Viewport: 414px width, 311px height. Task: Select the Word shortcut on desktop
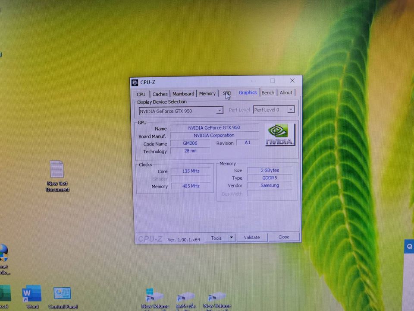[x=32, y=297]
